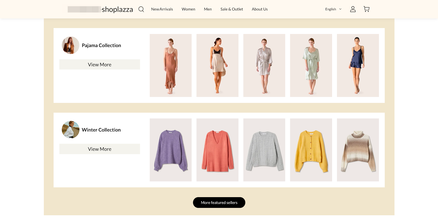Click View More under Winter Collection
Screen dimensions: 438x218
click(x=100, y=149)
